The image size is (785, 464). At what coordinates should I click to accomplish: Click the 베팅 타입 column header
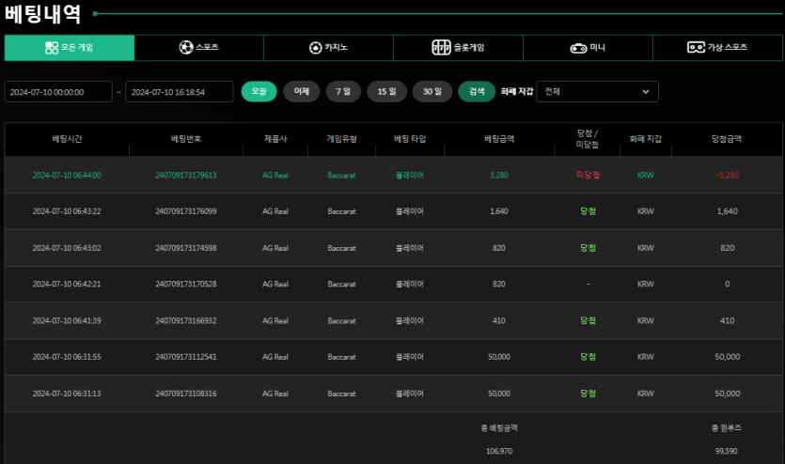(410, 139)
